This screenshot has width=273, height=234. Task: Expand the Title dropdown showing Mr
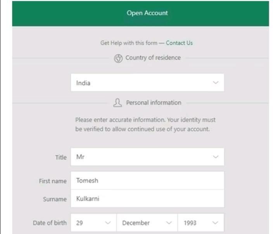coord(147,157)
